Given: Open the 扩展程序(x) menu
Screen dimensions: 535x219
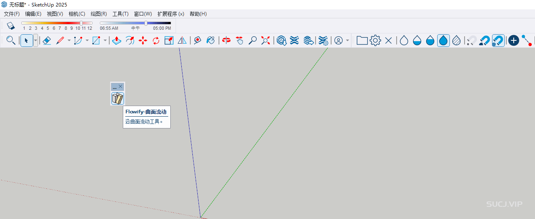Looking at the screenshot, I should pos(171,14).
